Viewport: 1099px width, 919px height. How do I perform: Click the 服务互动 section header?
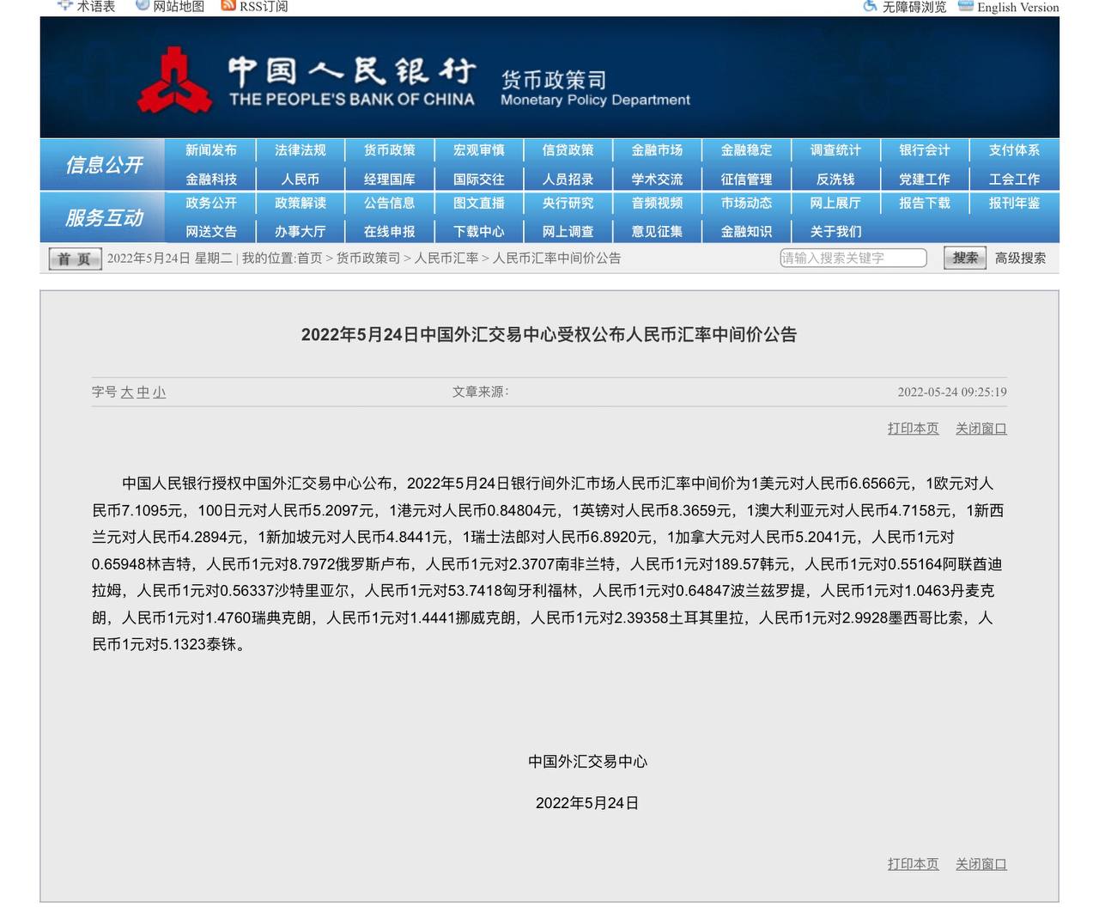coord(103,218)
